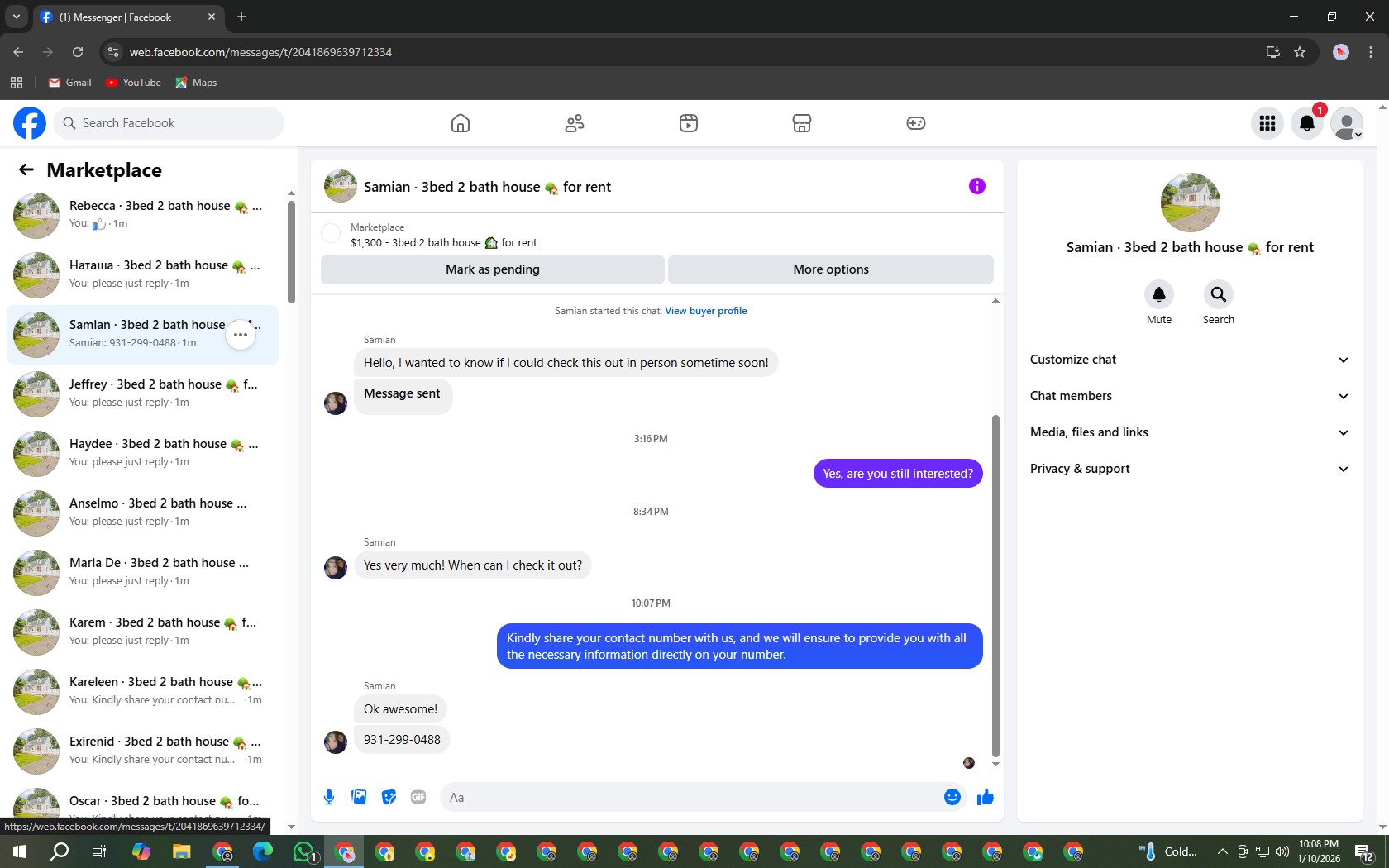
Task: Open the Haydee conversation
Action: 142,454
